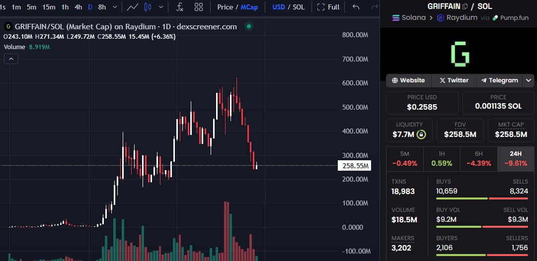Click the SELLS 8,324 value
Screen dimensions: 537x261
point(519,191)
